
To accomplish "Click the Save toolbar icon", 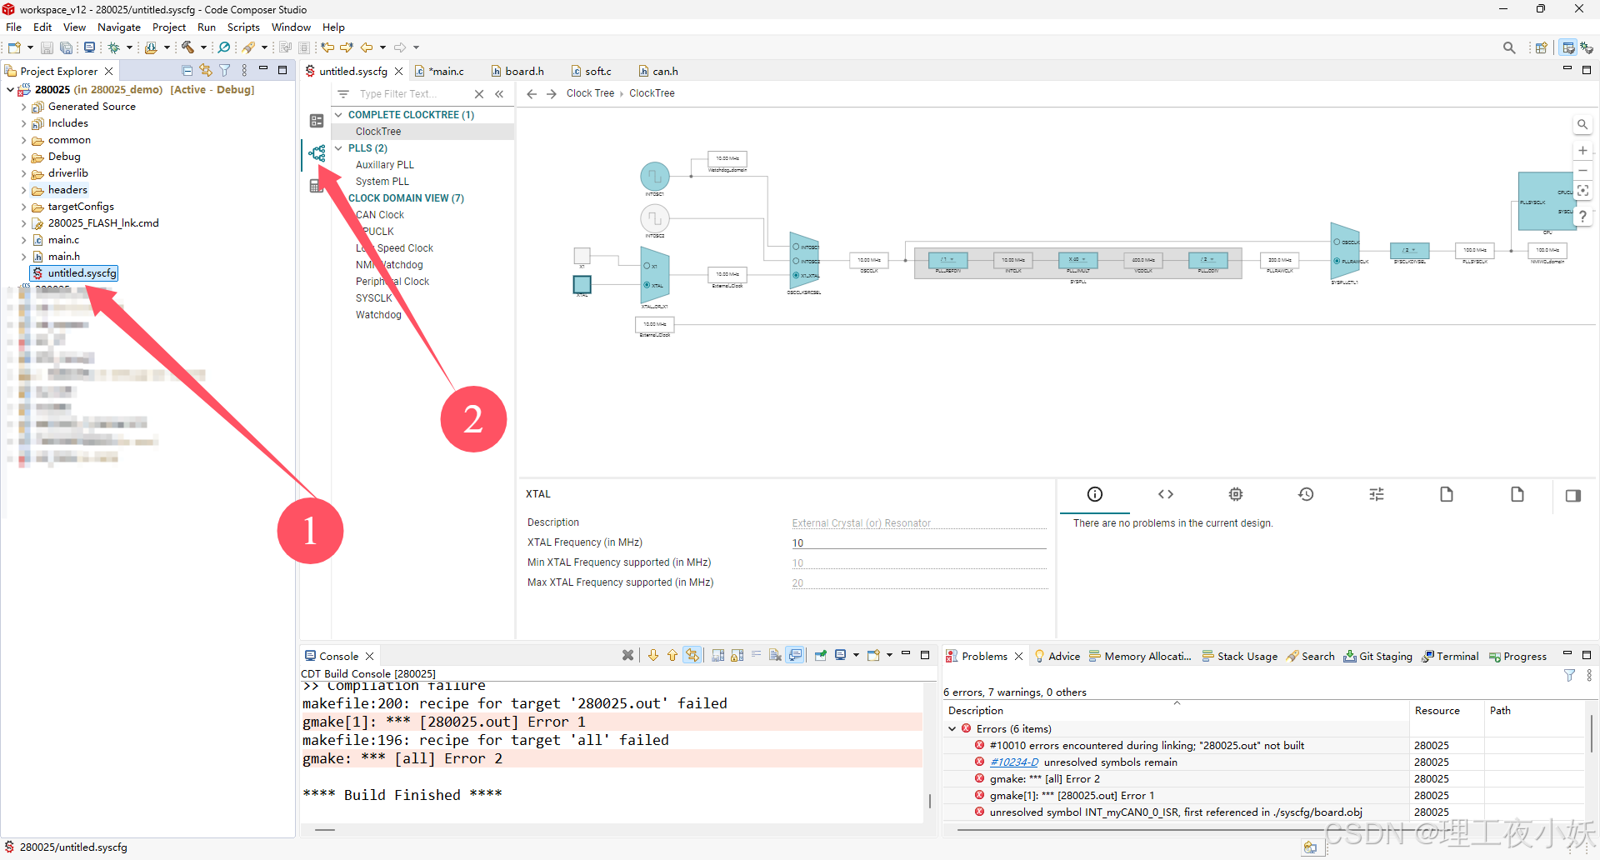I will pos(47,47).
